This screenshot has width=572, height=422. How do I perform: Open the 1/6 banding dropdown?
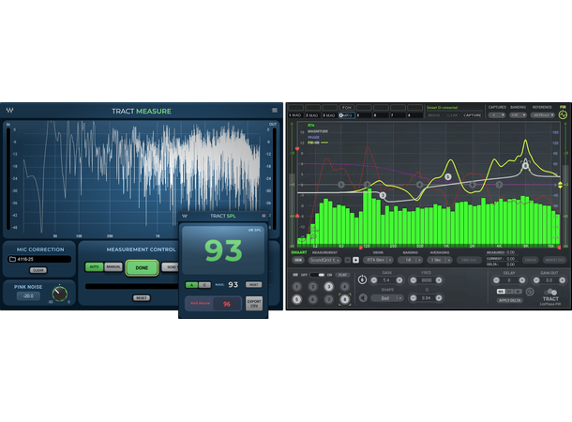click(410, 260)
